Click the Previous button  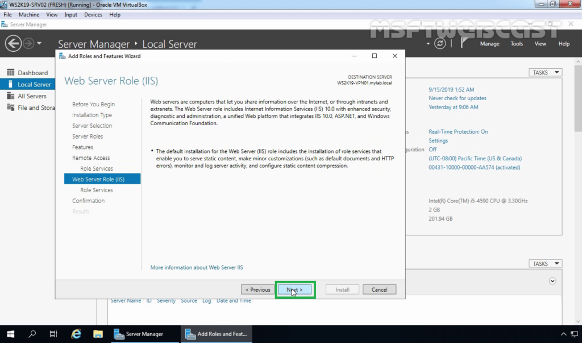[257, 290]
